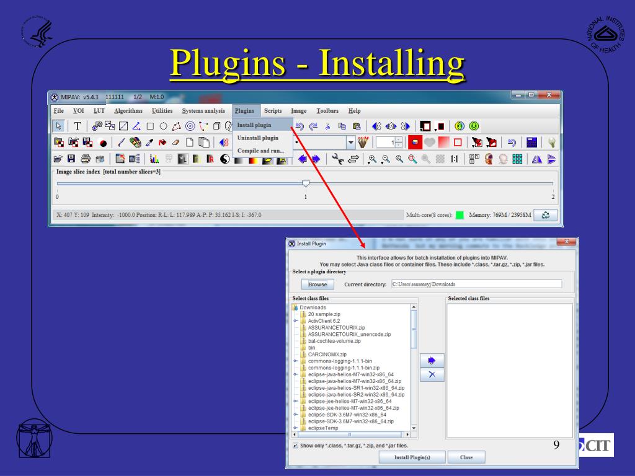The width and height of the screenshot is (635, 476).
Task: Click Close button in Install Plugin dialog
Action: [x=466, y=457]
